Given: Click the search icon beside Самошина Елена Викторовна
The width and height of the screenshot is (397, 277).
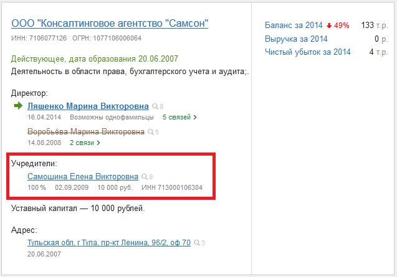Looking at the screenshot, I should tap(144, 177).
